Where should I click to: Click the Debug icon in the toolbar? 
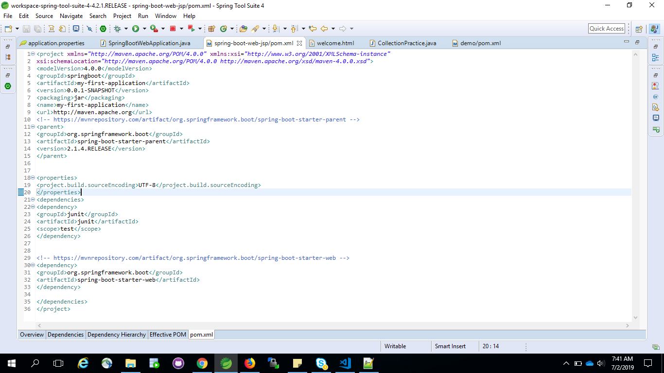click(117, 28)
